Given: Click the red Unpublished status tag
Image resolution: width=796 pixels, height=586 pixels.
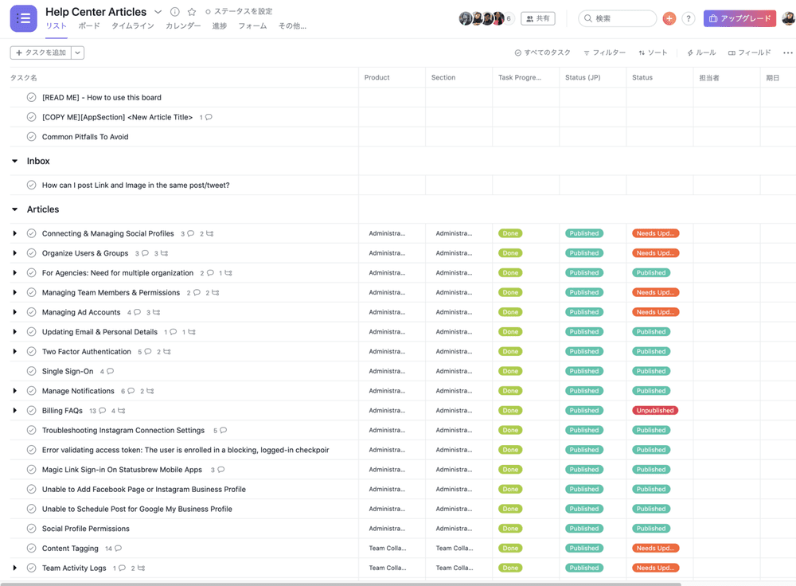Looking at the screenshot, I should pyautogui.click(x=654, y=411).
